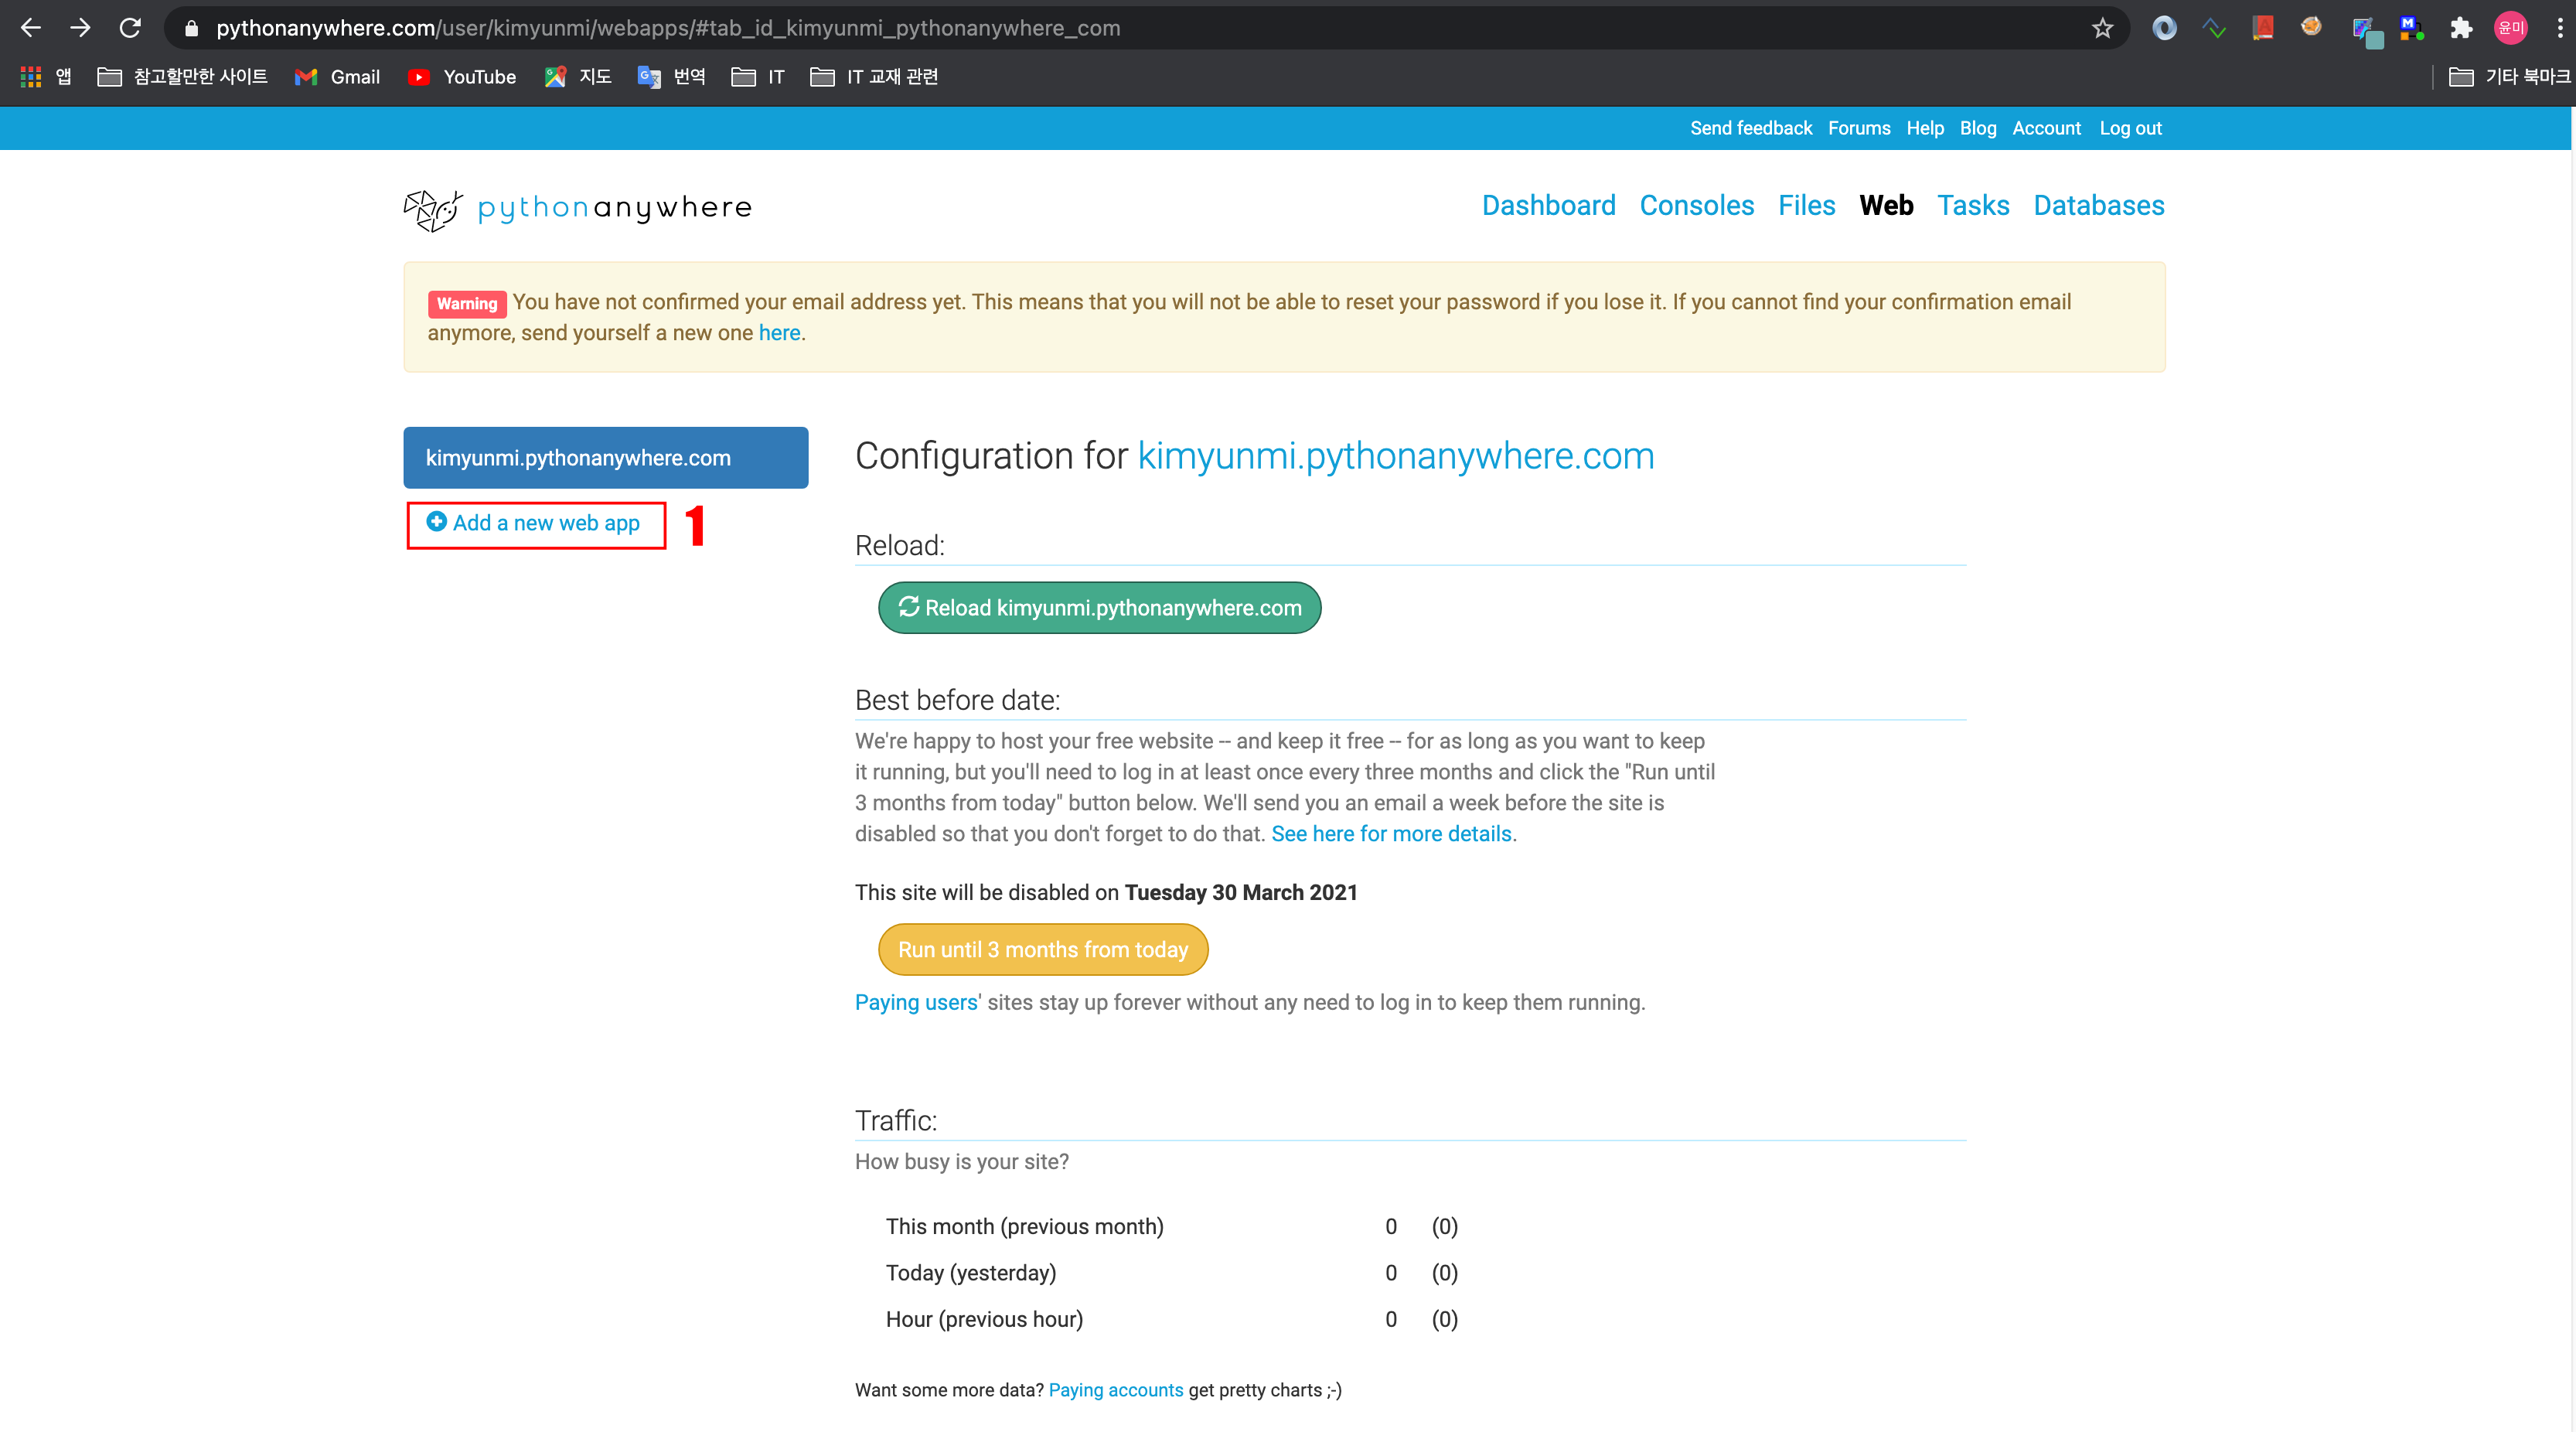Click the address bar URL
The width and height of the screenshot is (2576, 1432).
pos(668,28)
